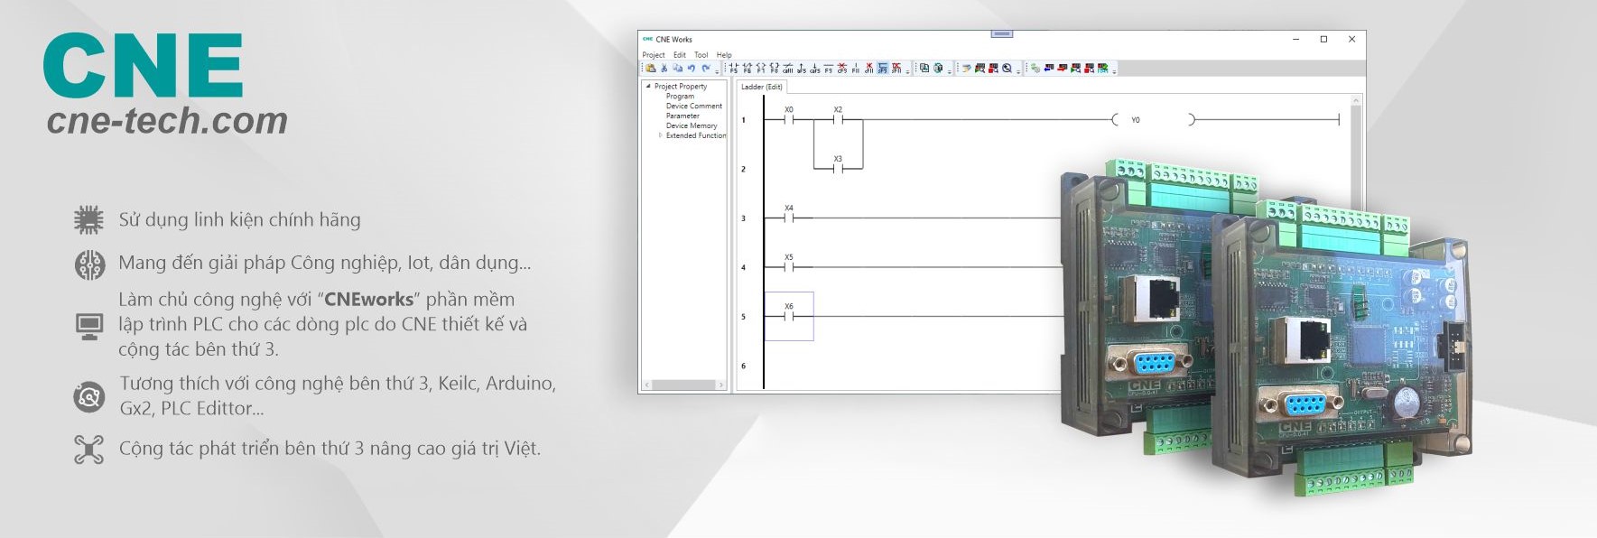Close the CNE Works window
This screenshot has height=538, width=1597.
pyautogui.click(x=1351, y=39)
